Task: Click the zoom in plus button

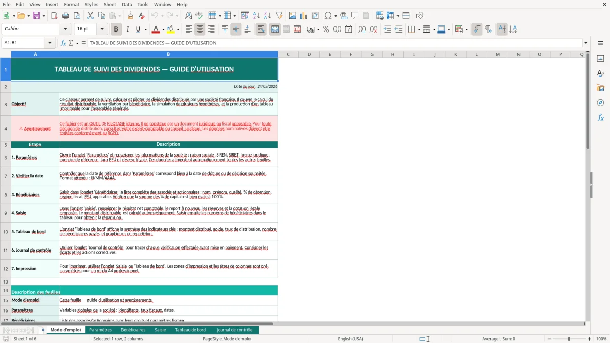Action: (589, 339)
